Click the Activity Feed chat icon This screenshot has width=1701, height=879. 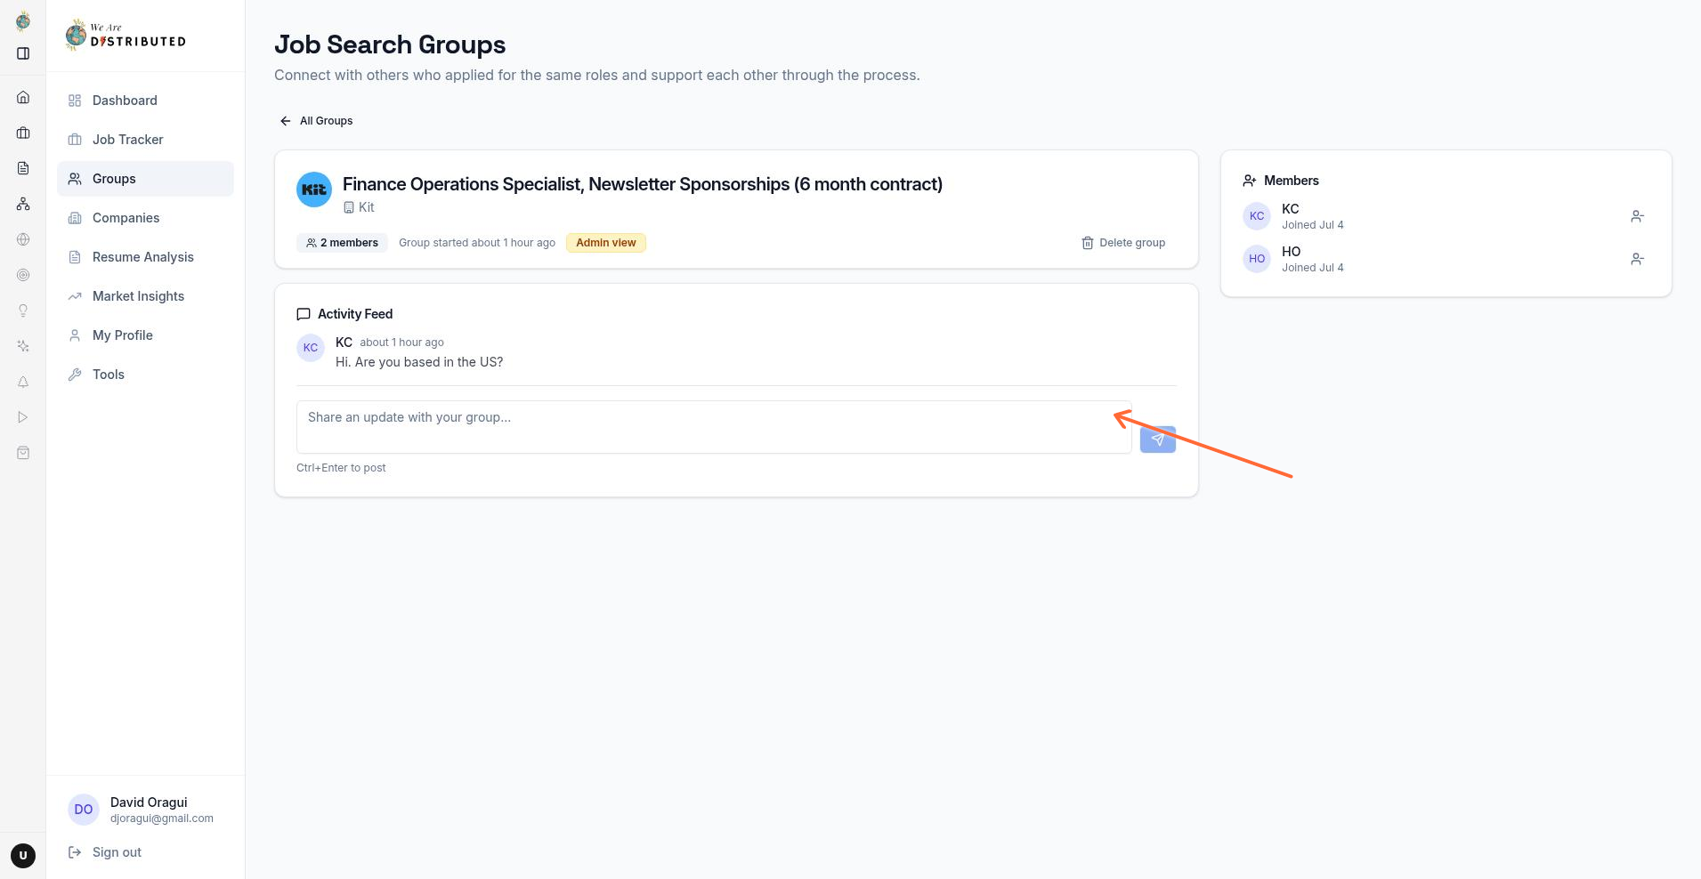pos(304,314)
